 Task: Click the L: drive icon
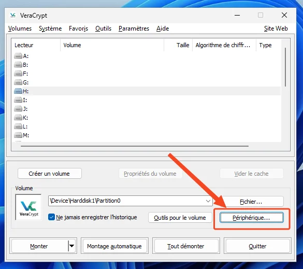coord(18,126)
